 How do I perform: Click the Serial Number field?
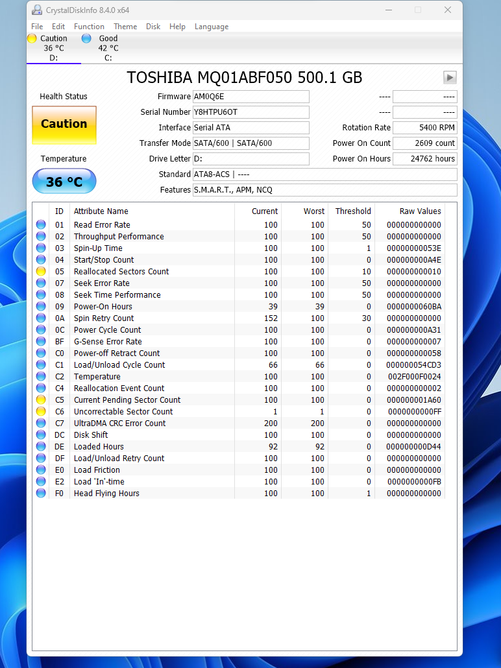click(x=251, y=112)
